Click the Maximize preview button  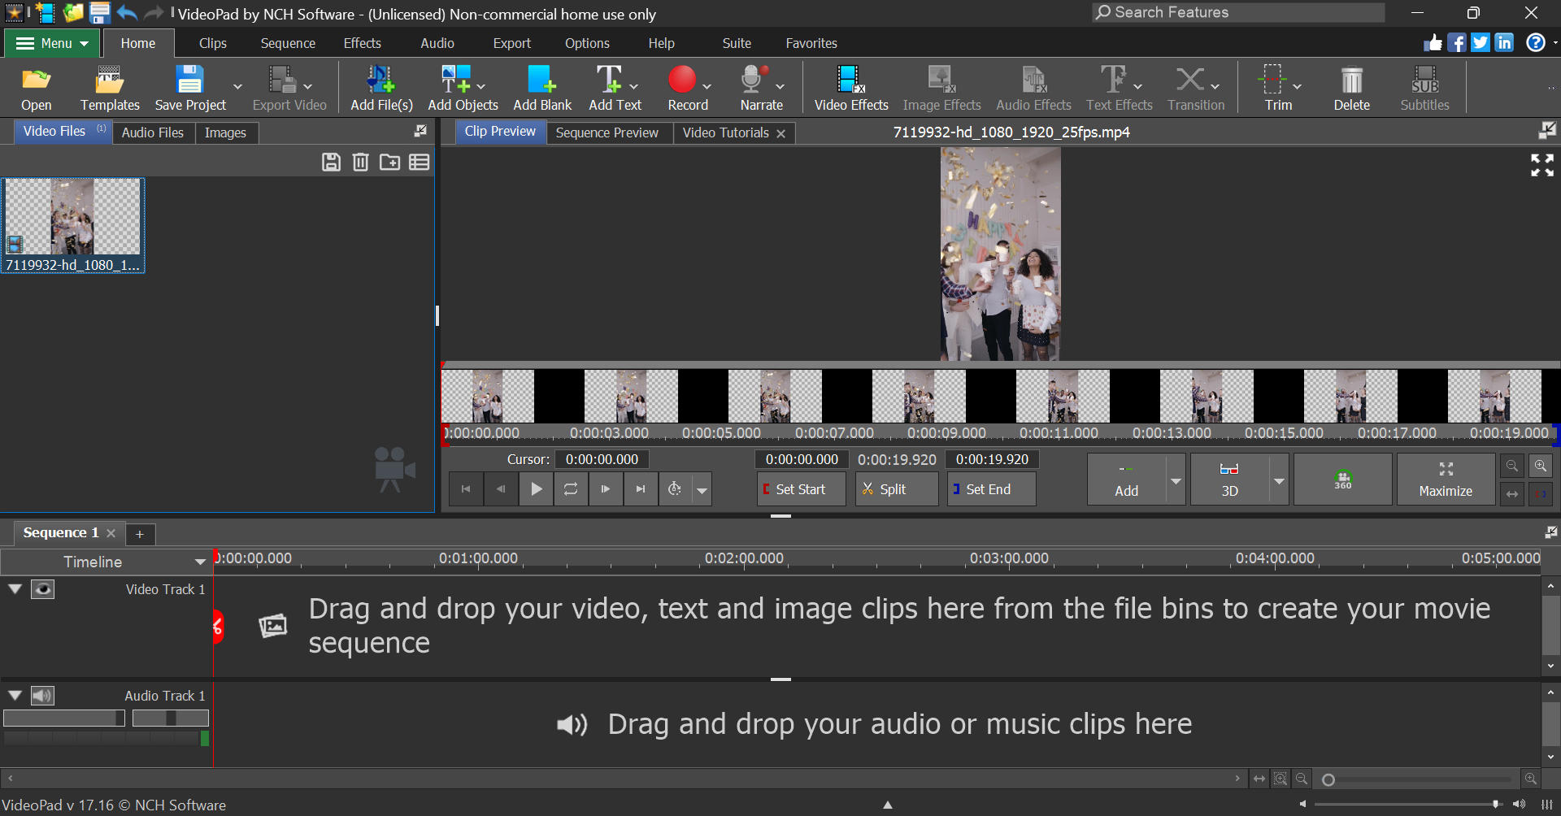(x=1446, y=479)
